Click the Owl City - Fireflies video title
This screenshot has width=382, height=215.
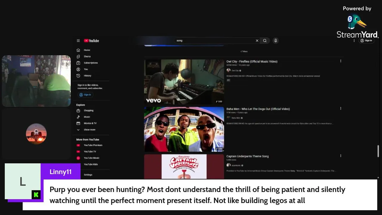point(252,62)
